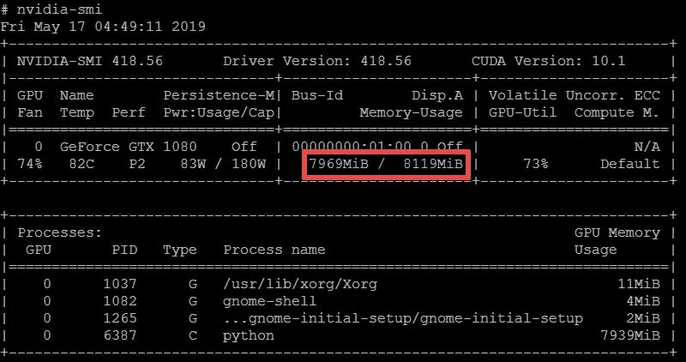Click the gnome-initial-setup process name
The width and height of the screenshot is (686, 362).
click(403, 318)
